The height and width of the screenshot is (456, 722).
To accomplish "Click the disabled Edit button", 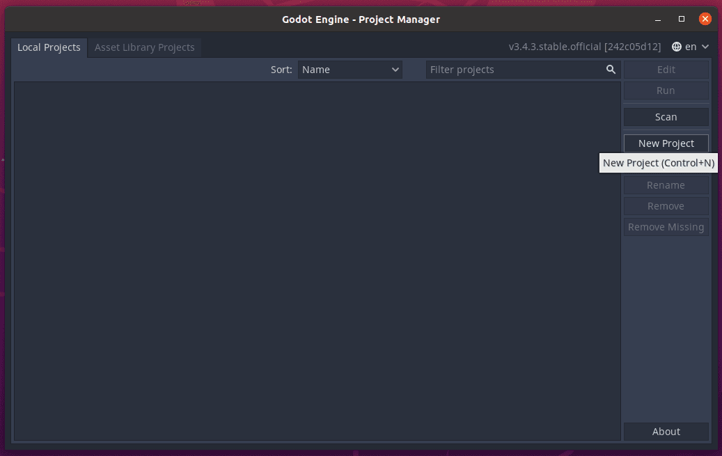I will coord(666,70).
